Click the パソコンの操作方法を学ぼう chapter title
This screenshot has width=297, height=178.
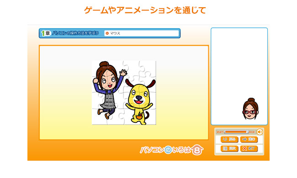coord(75,33)
